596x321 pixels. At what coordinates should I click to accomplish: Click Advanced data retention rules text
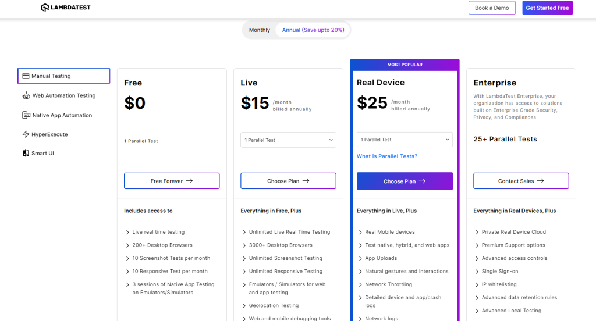(519, 297)
